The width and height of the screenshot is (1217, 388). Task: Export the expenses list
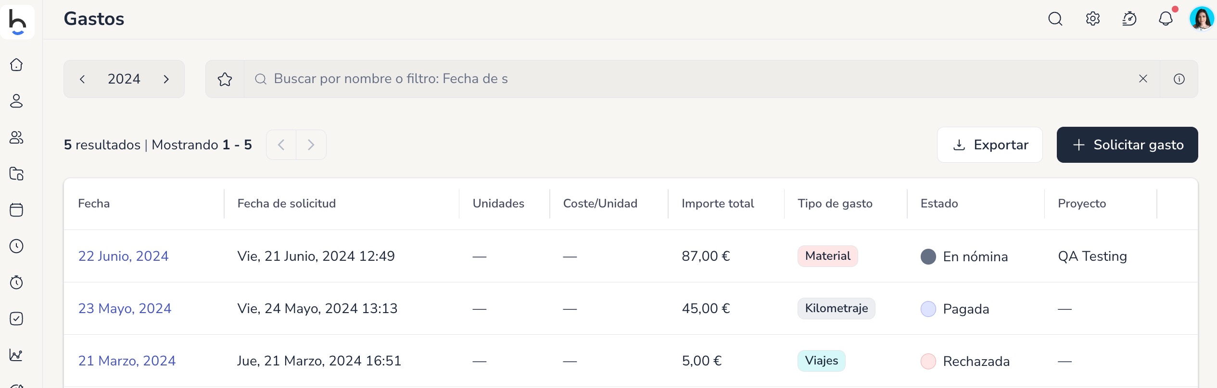point(990,145)
